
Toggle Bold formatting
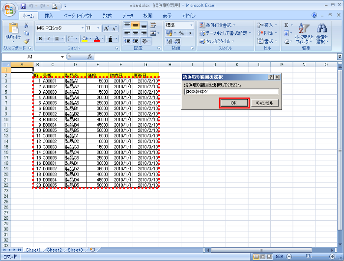[40, 39]
